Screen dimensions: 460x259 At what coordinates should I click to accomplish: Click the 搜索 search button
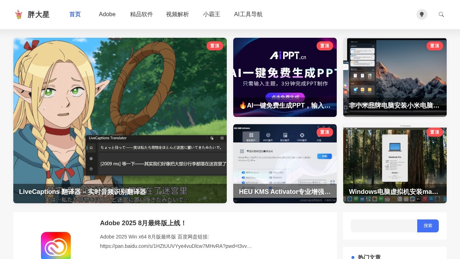click(428, 226)
